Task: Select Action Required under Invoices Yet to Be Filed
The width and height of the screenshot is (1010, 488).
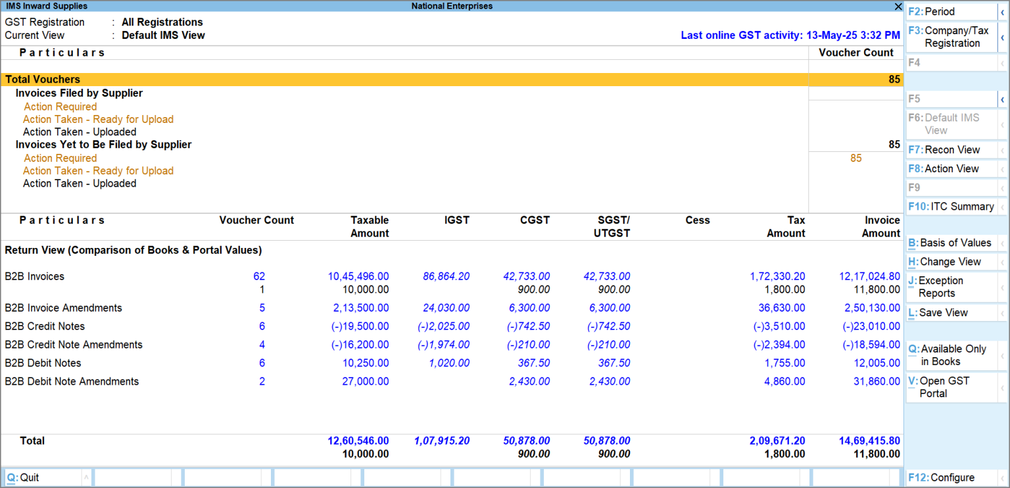Action: (60, 158)
